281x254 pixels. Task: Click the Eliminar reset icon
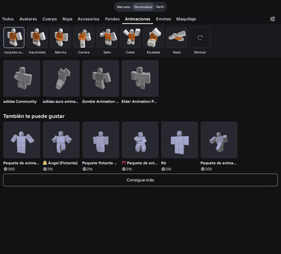click(x=200, y=38)
